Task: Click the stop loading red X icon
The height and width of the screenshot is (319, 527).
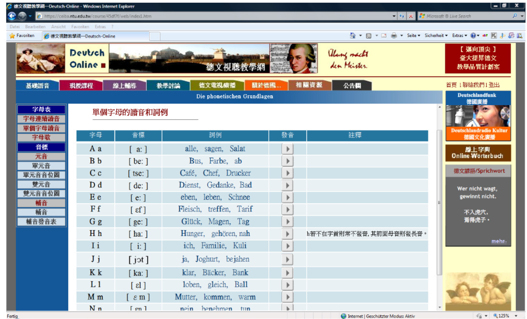Action: tap(411, 16)
